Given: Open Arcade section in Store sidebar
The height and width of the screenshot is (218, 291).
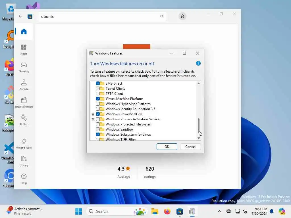Looking at the screenshot, I should click(x=24, y=85).
